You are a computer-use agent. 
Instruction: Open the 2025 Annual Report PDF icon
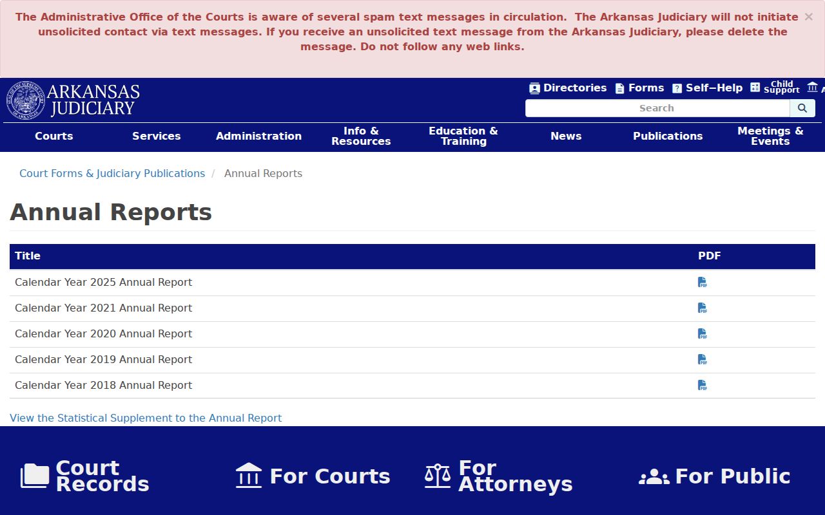pyautogui.click(x=703, y=282)
